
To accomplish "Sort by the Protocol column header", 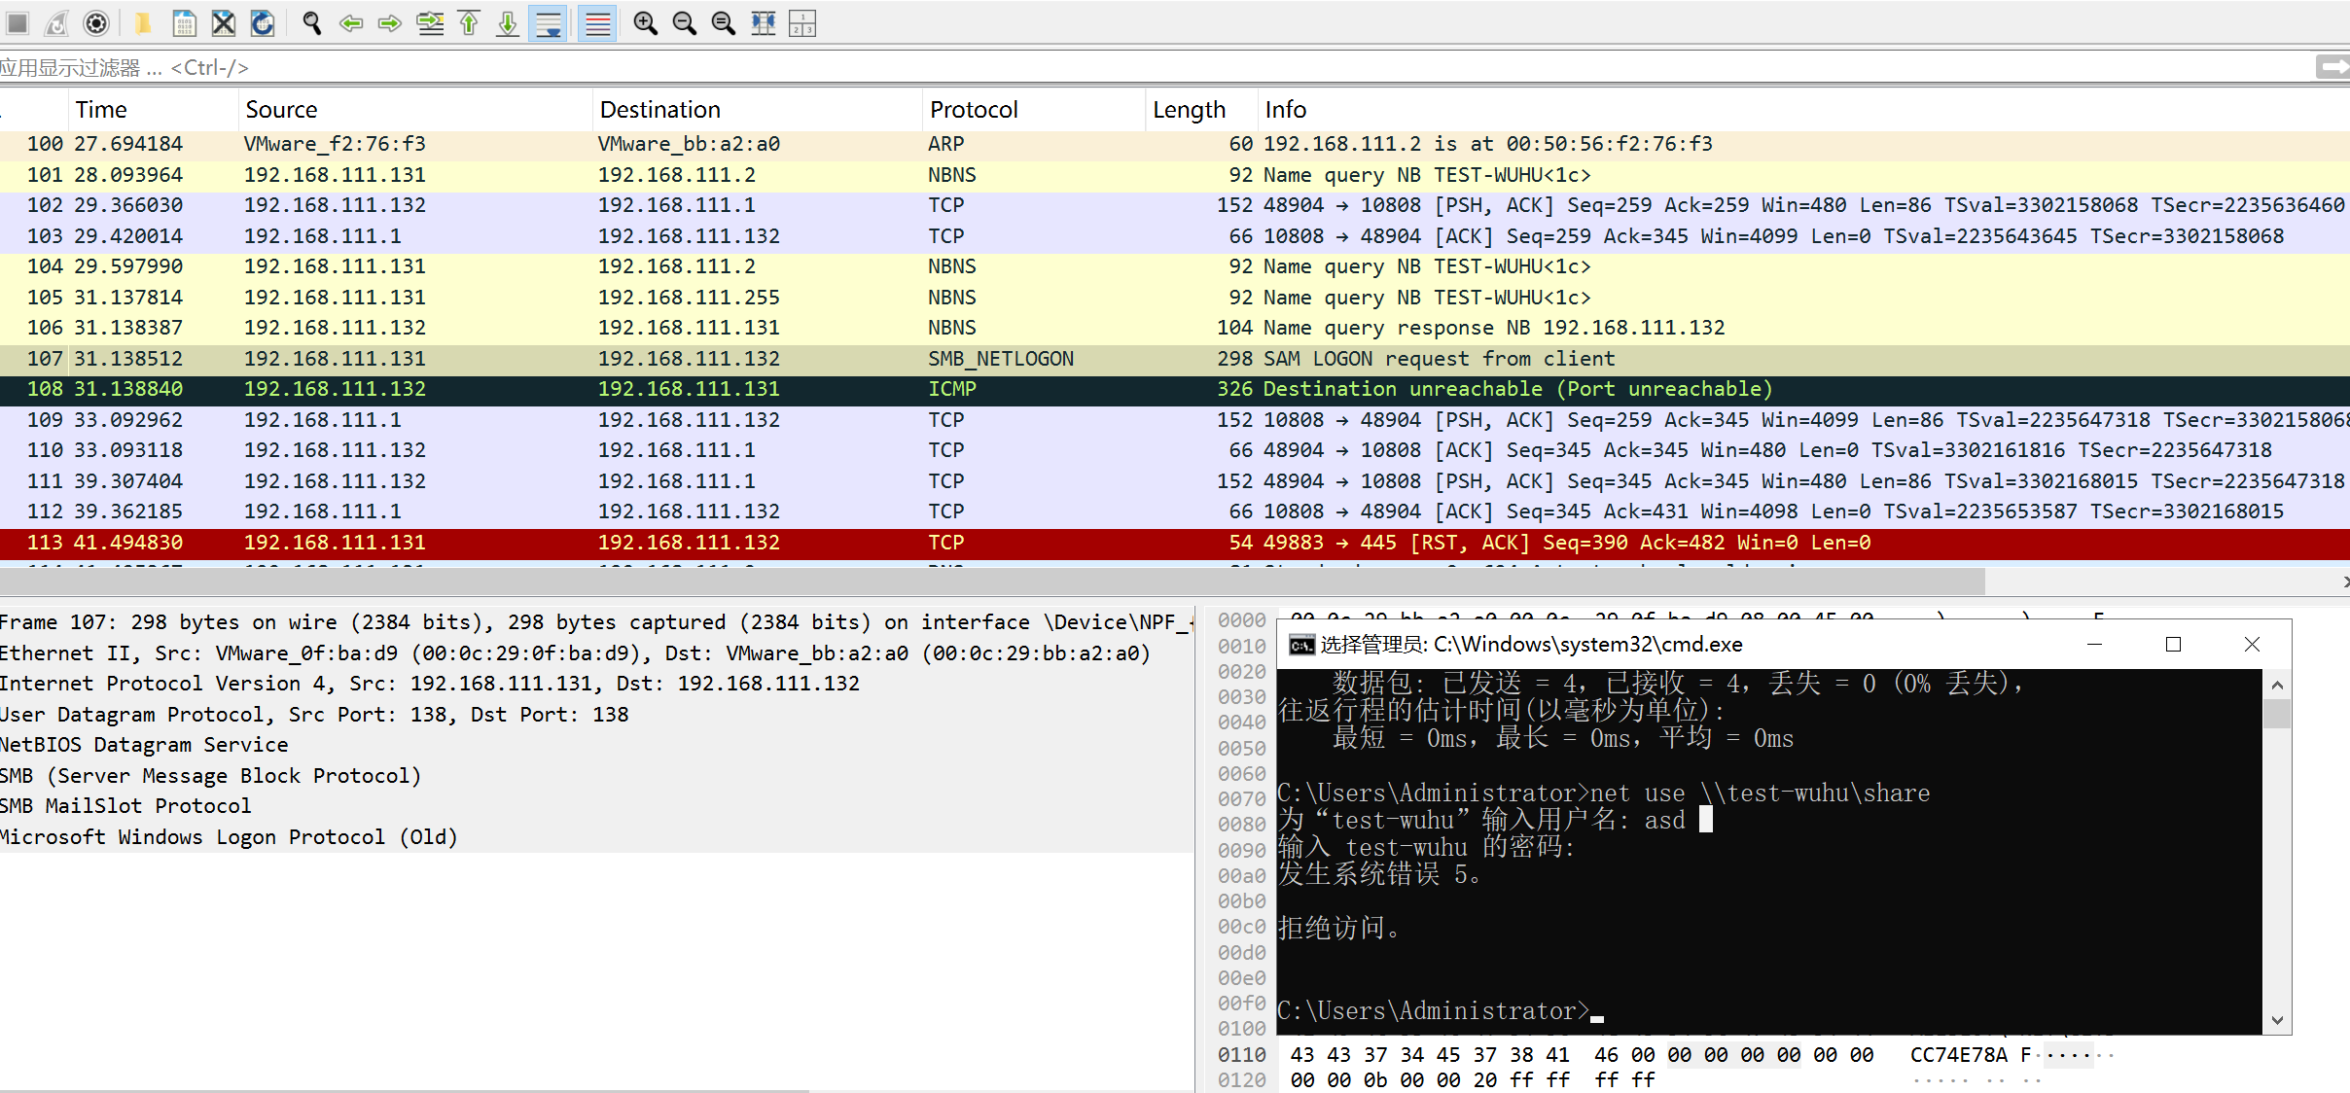I will 974,110.
